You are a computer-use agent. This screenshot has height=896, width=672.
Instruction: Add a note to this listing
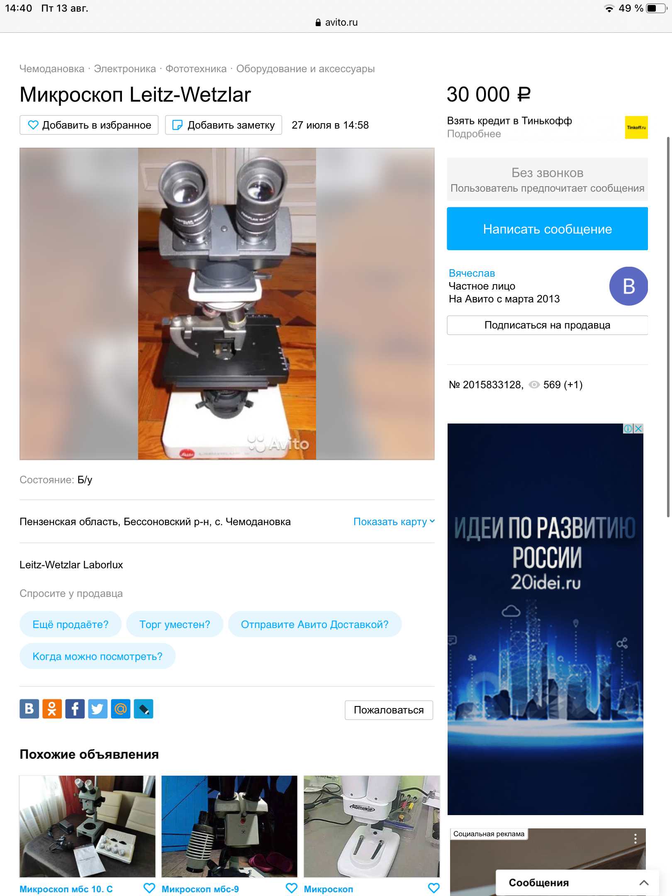tap(224, 125)
